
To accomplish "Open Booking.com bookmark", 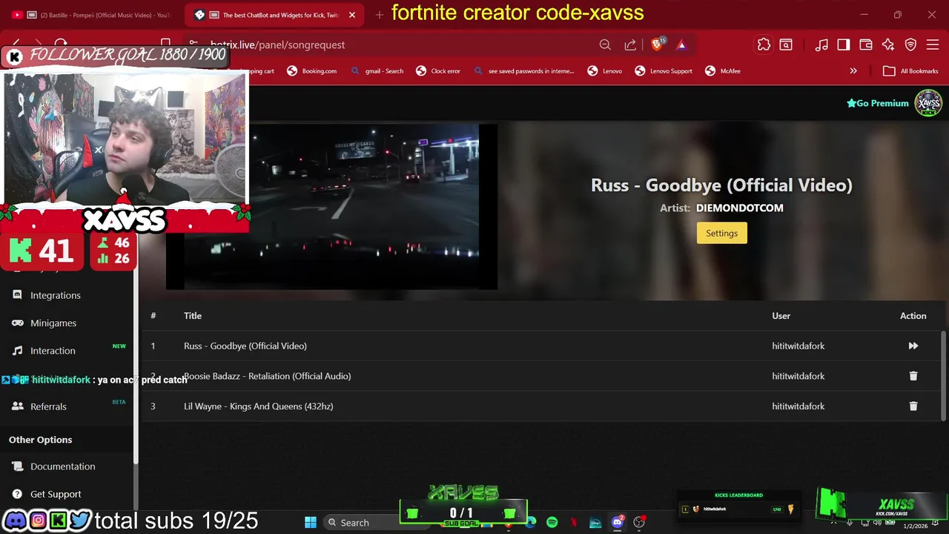I will point(311,71).
